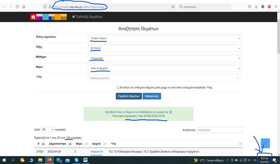Click the Firefox search box
Viewport: 280px width, 164px height.
pyautogui.click(x=204, y=7)
